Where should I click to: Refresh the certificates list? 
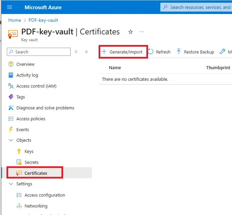pyautogui.click(x=159, y=52)
